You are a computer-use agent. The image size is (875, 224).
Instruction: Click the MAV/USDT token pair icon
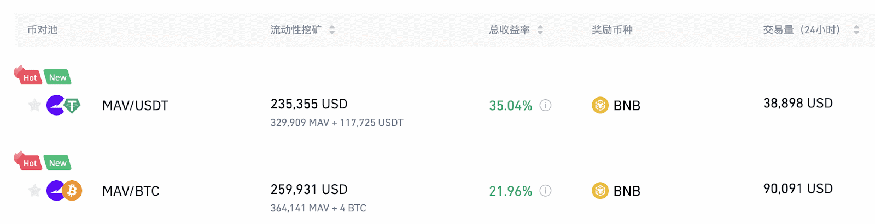click(63, 105)
